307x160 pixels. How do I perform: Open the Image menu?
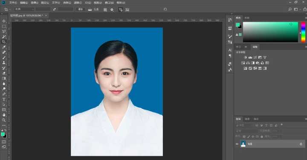click(x=35, y=3)
